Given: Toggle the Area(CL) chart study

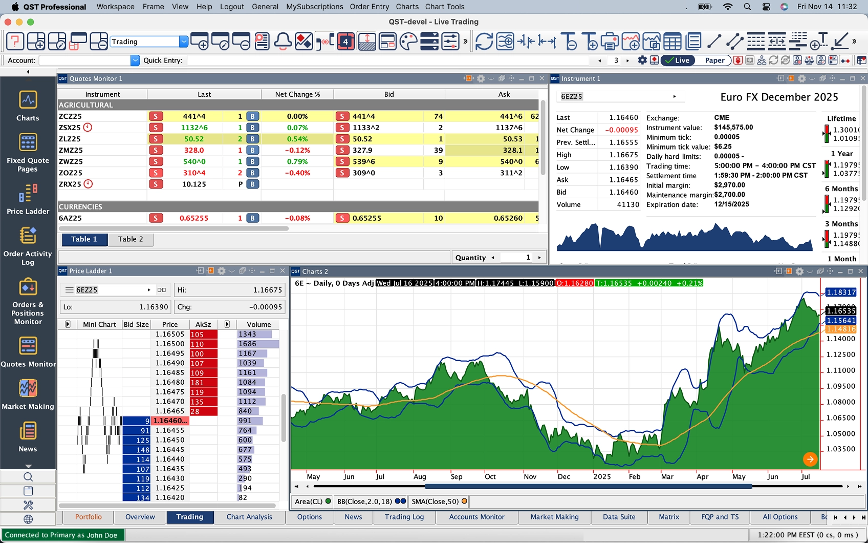Looking at the screenshot, I should [313, 502].
